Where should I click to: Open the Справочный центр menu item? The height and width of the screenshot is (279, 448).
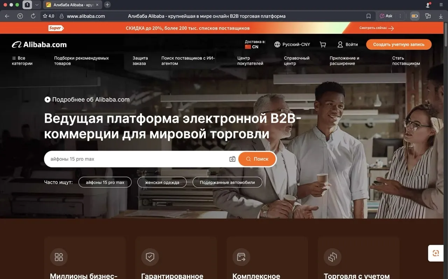[296, 61]
